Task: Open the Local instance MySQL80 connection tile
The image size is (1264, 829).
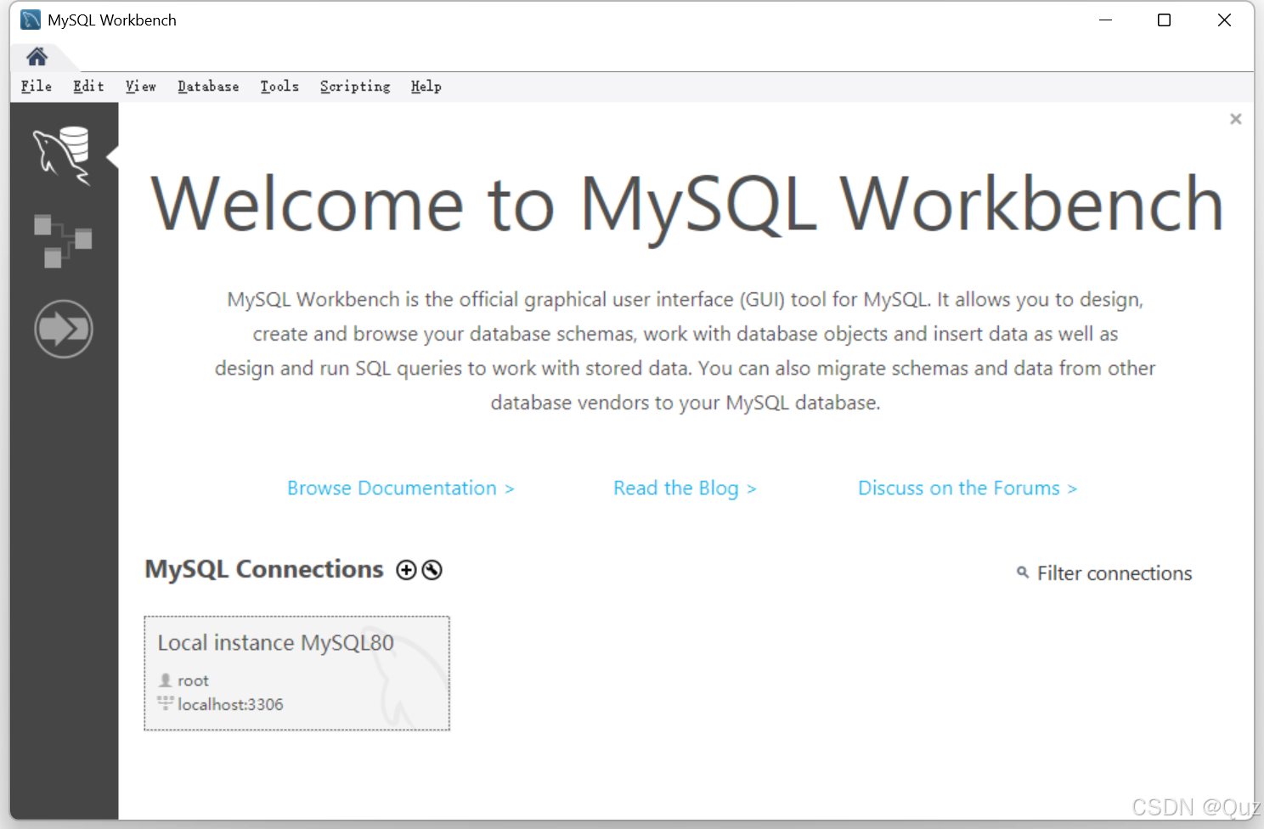Action: point(297,673)
